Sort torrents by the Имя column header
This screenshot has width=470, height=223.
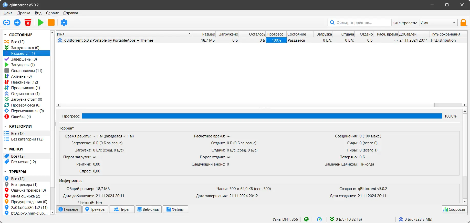(124, 34)
